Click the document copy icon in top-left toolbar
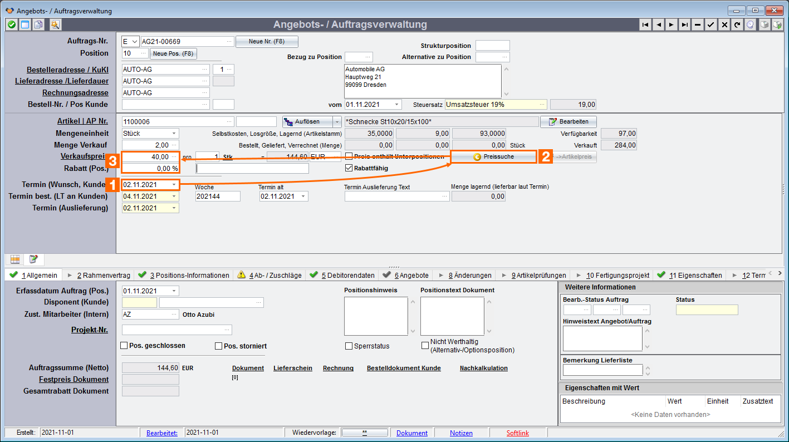Viewport: 789px width, 442px height. pos(38,24)
